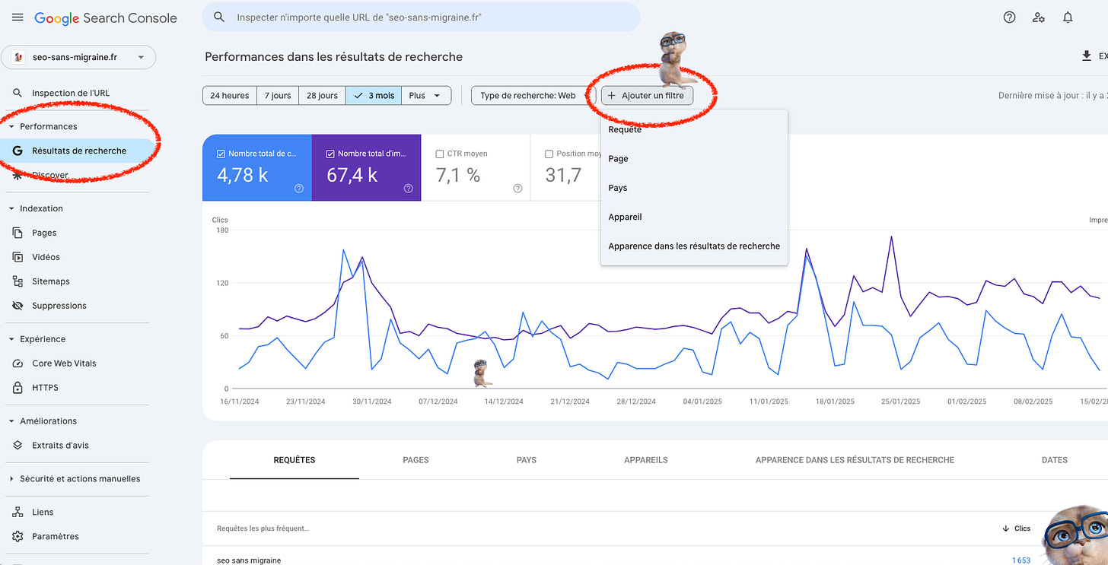Choose Page in the filter menu
Viewport: 1108px width, 565px height.
(694, 159)
